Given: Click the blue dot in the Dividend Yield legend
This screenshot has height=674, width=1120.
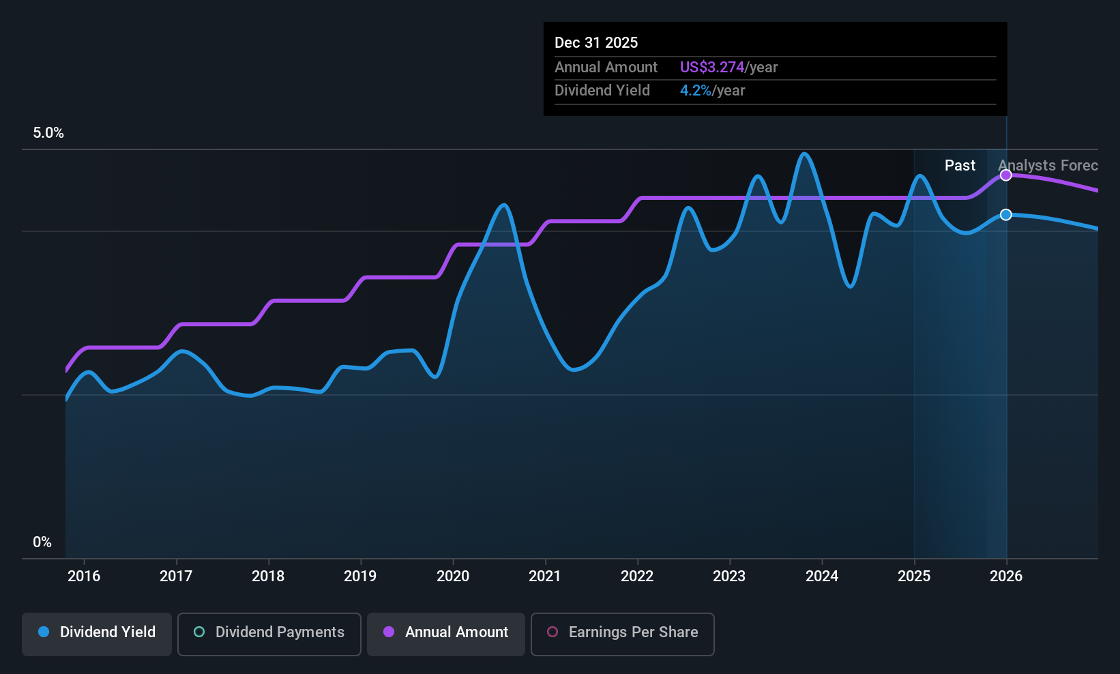Looking at the screenshot, I should point(44,632).
